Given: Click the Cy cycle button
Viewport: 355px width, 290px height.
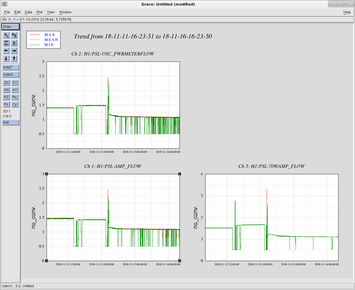Looking at the screenshot, I should click(15, 104).
